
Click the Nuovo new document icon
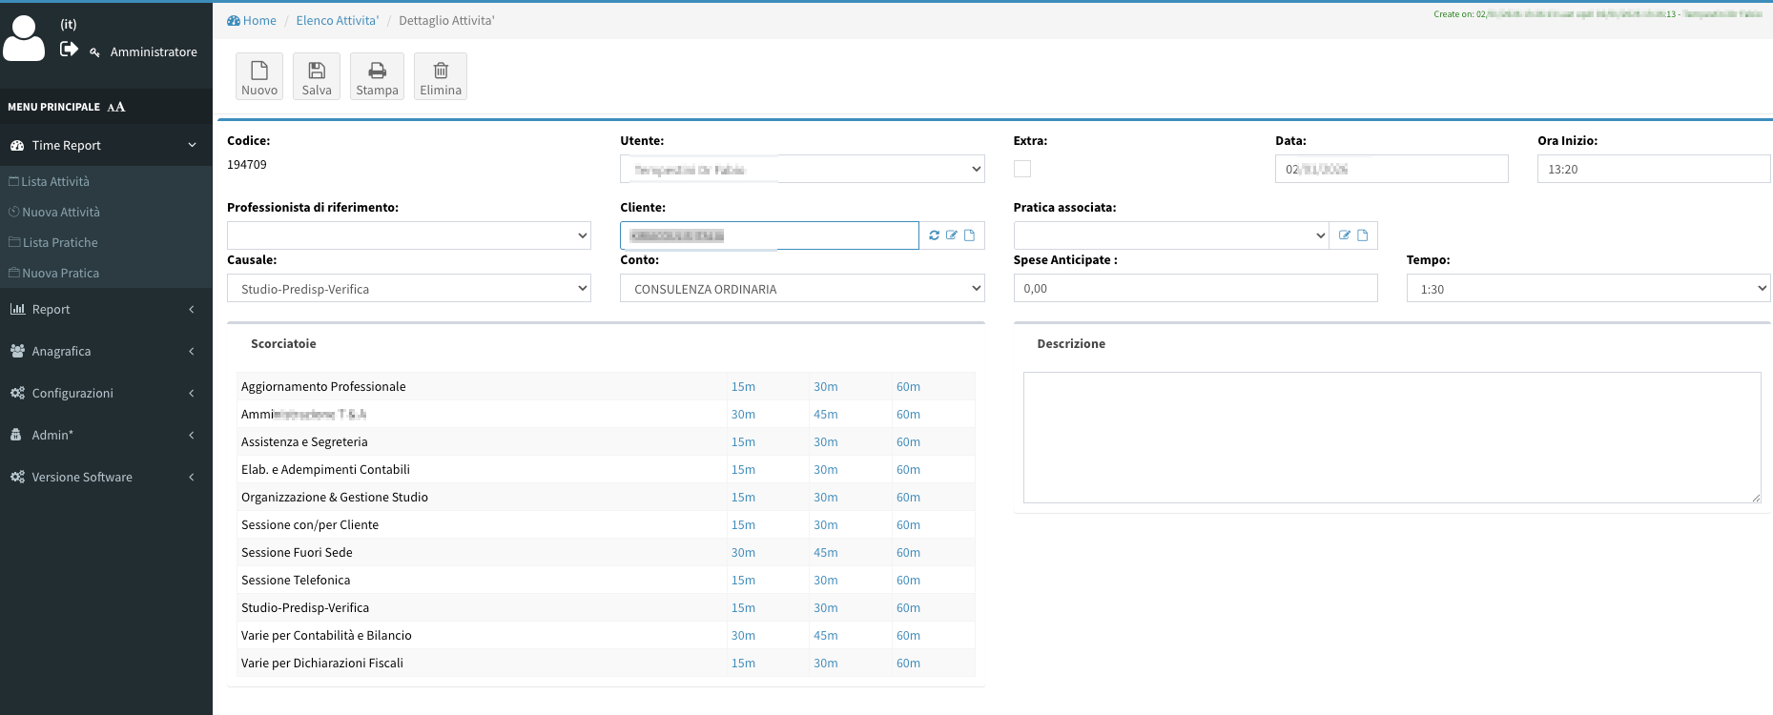pyautogui.click(x=259, y=76)
